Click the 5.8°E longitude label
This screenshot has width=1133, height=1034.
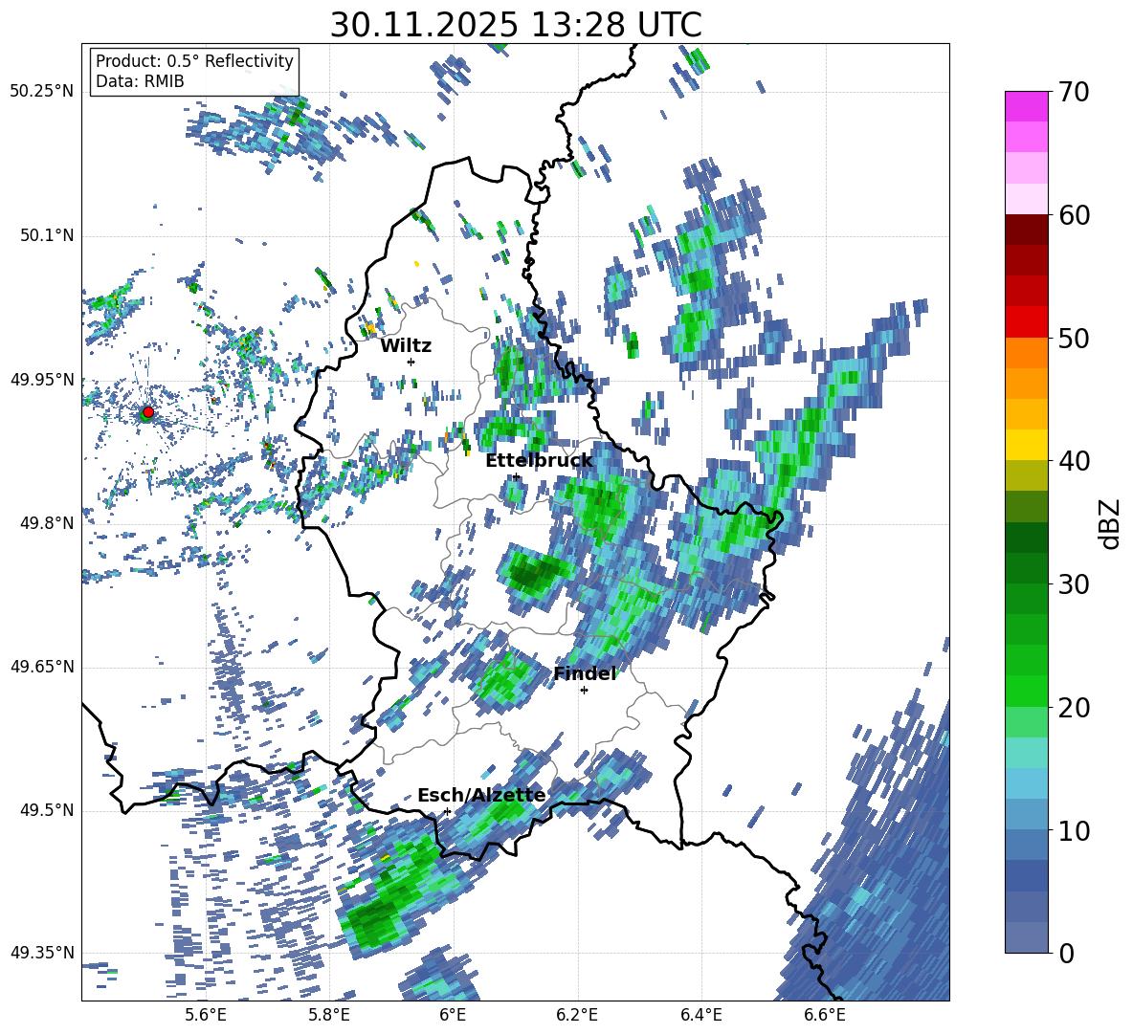click(329, 1015)
